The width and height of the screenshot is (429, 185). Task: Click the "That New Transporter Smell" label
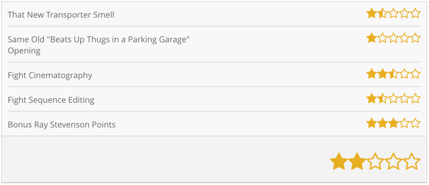[x=61, y=15]
